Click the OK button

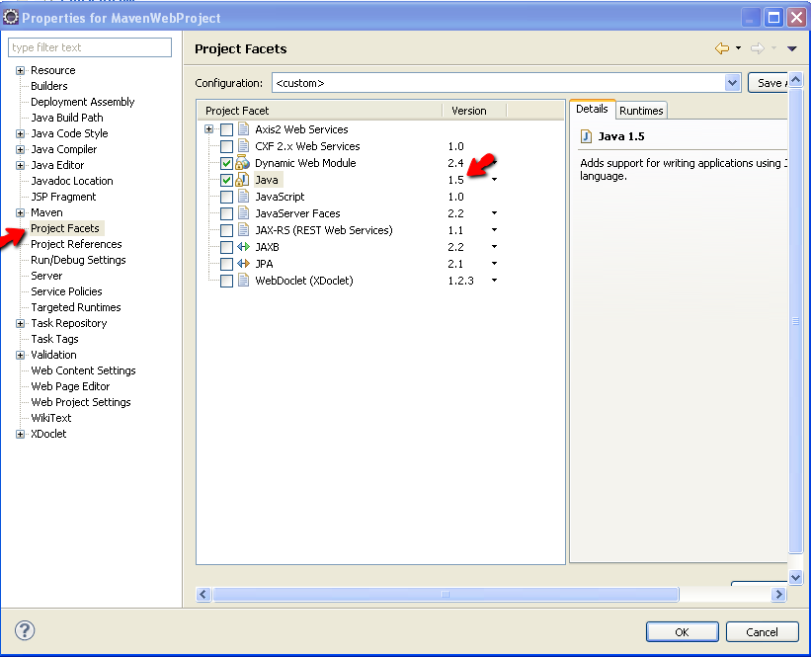(682, 631)
